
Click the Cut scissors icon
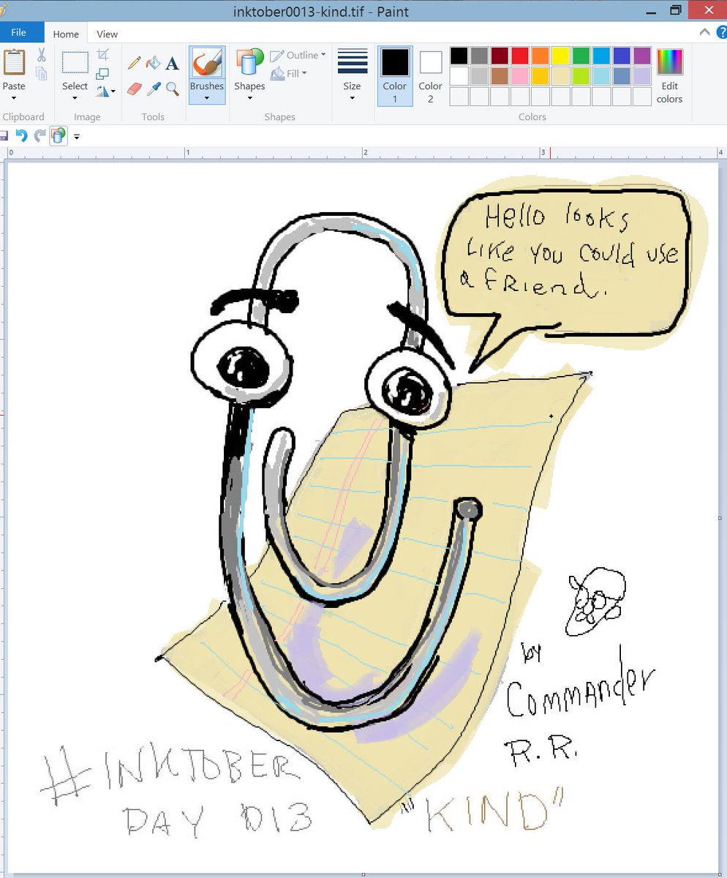tap(42, 55)
